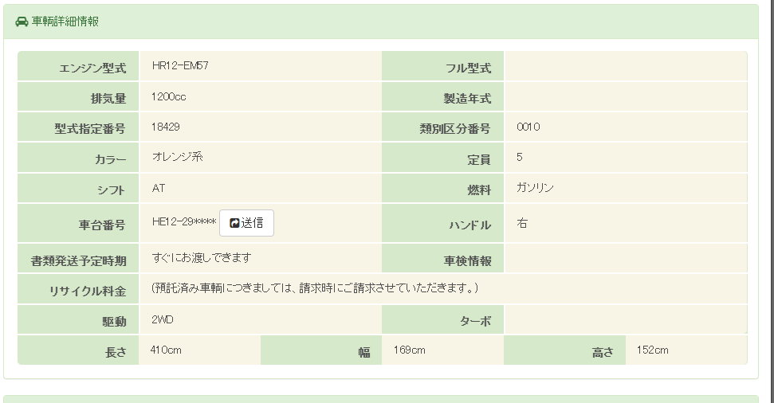
Task: Click the オレンジ系 color value
Action: 177,157
